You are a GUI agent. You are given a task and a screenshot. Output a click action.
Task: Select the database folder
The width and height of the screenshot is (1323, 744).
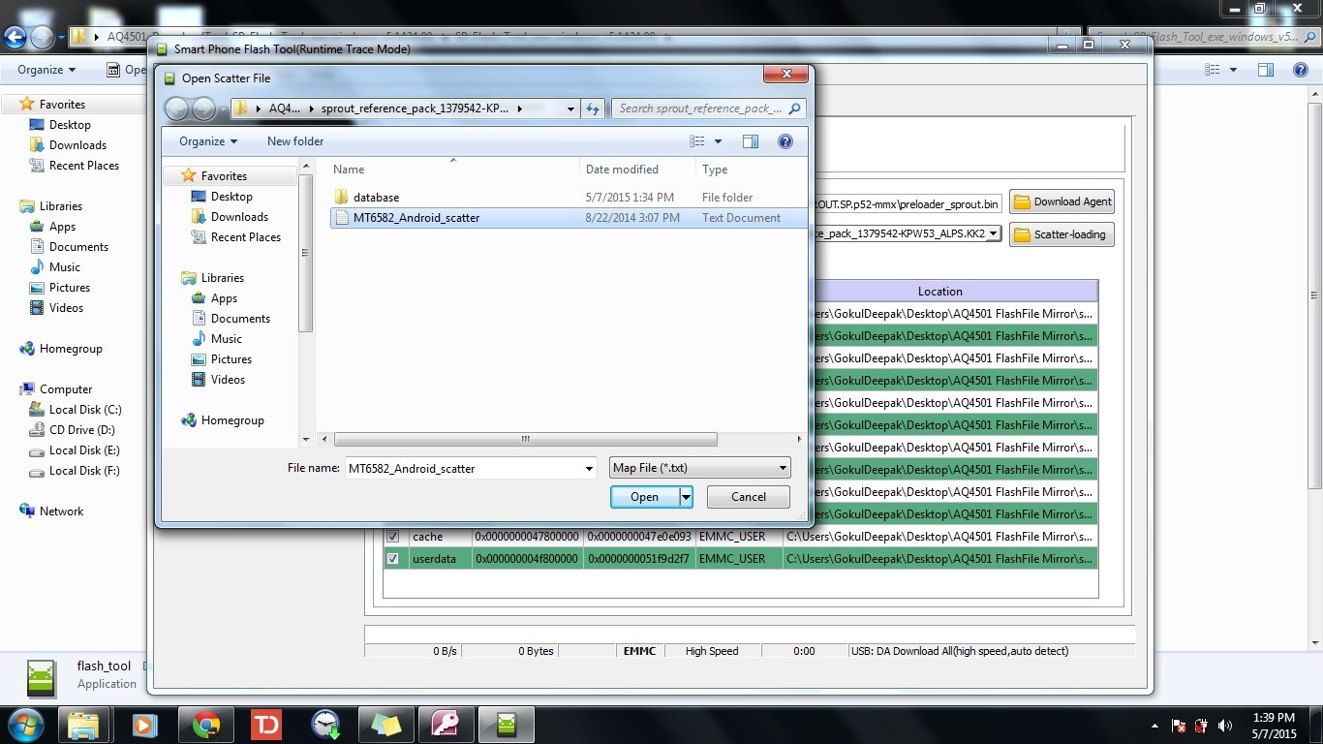click(x=376, y=197)
